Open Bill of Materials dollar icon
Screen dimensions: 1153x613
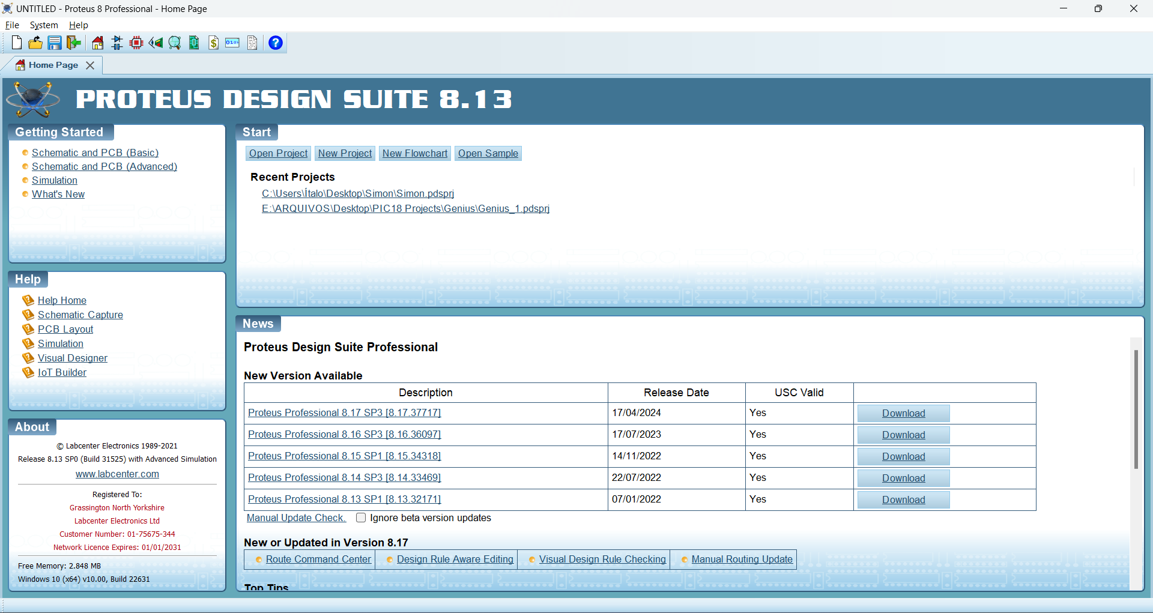[x=214, y=43]
